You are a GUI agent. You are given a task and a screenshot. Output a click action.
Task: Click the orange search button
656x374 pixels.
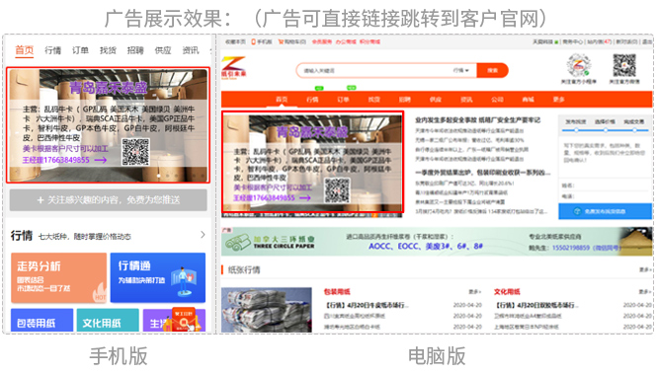492,70
